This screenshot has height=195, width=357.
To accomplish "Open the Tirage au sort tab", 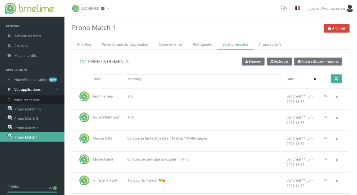I will tap(270, 44).
